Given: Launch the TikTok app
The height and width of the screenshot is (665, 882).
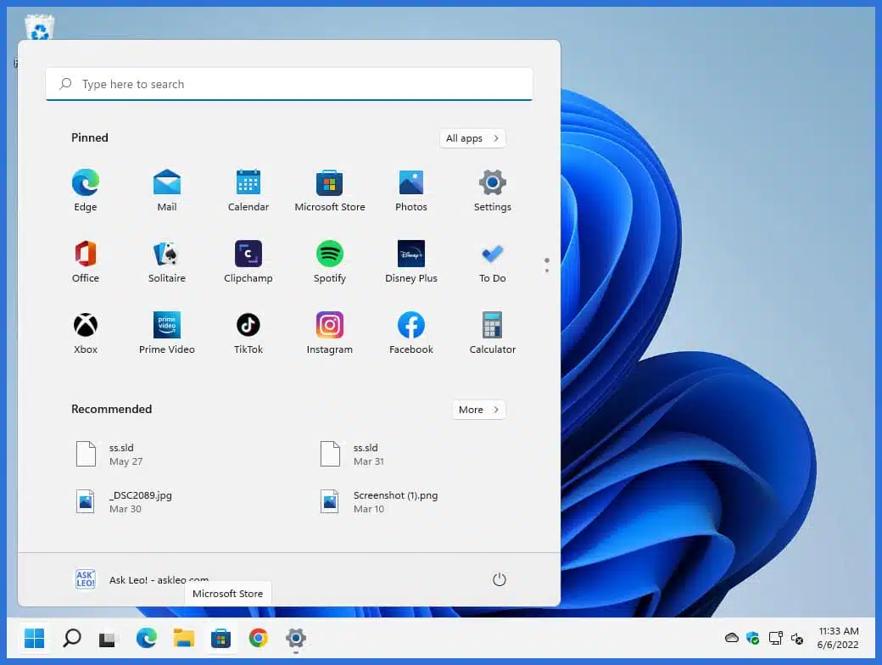Looking at the screenshot, I should pos(248,333).
